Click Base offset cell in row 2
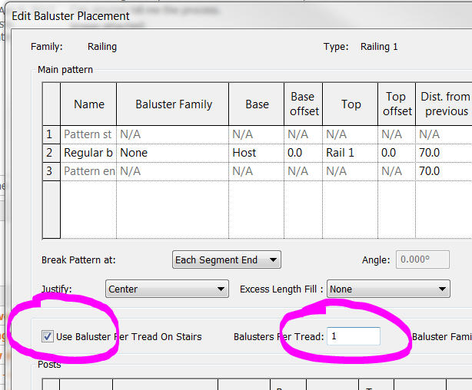 click(302, 153)
